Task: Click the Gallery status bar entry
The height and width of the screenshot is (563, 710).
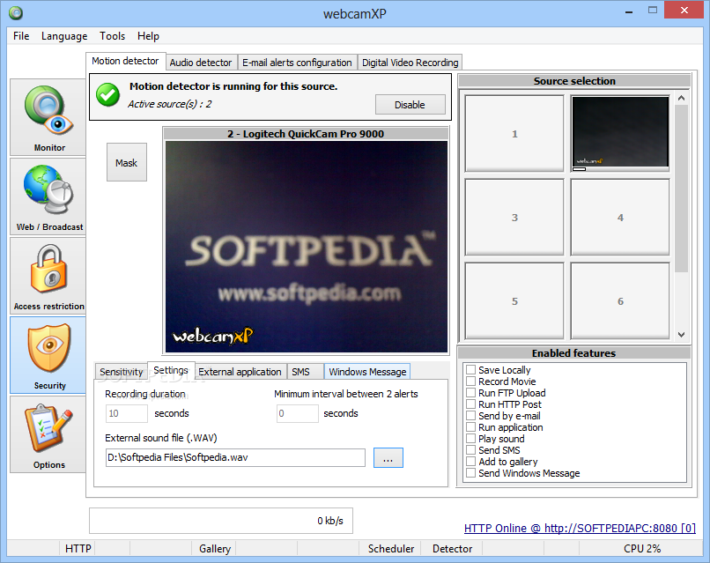Action: [215, 549]
